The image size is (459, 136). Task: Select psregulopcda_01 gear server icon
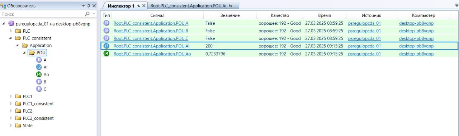click(11, 24)
